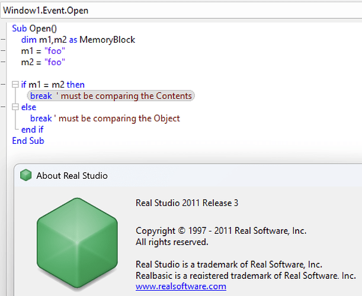
Task: Click the MemoryBlock type in the dim statement
Action: [x=107, y=40]
